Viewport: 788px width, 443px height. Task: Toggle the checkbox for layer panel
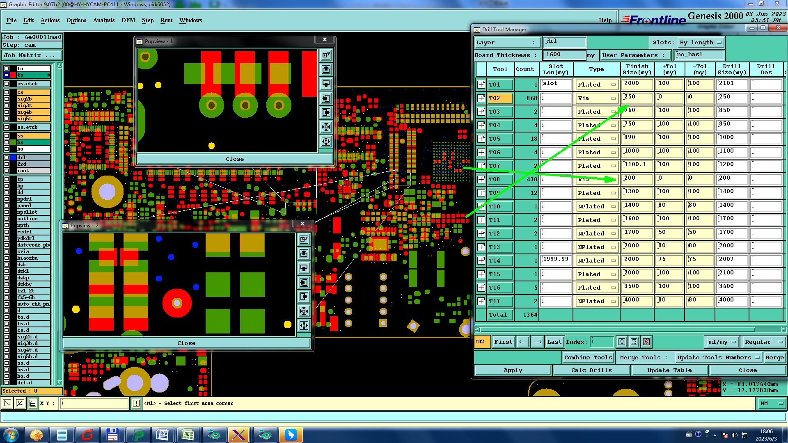[x=7, y=206]
